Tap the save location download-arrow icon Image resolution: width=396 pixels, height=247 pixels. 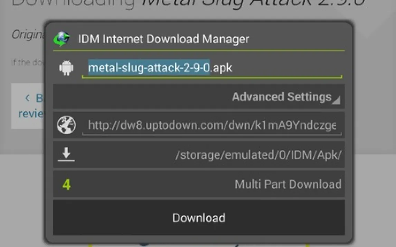(66, 155)
